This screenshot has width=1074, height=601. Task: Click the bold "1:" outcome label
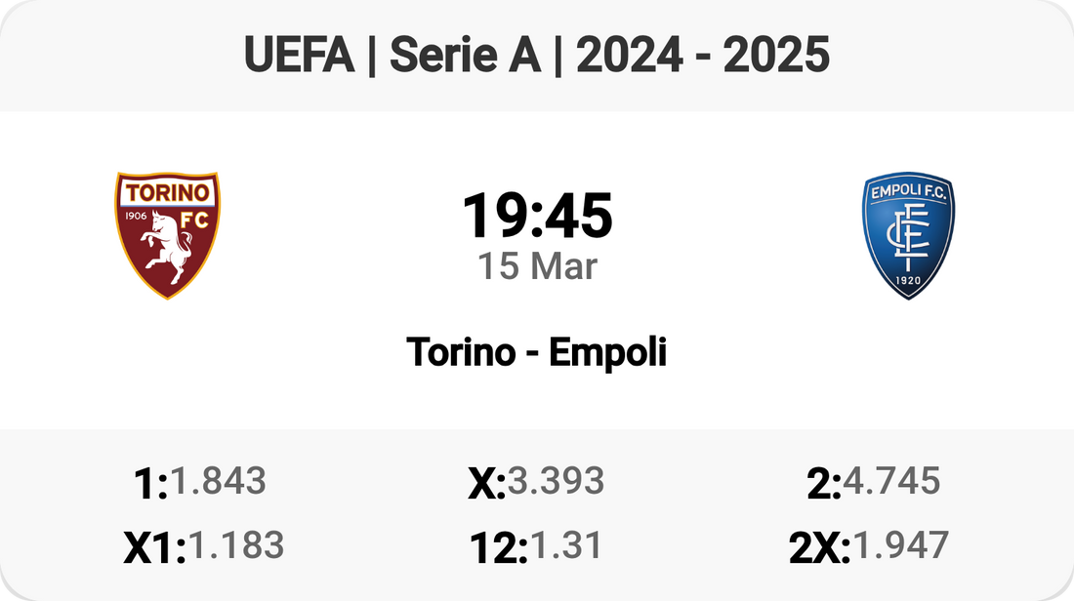[x=150, y=483]
